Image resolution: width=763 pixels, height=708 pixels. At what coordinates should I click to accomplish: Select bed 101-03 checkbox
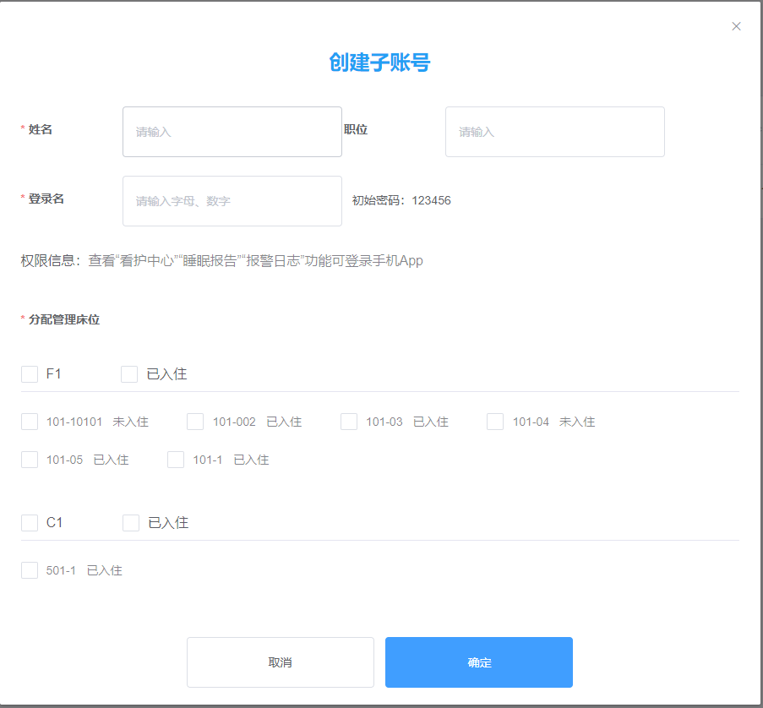coord(349,421)
